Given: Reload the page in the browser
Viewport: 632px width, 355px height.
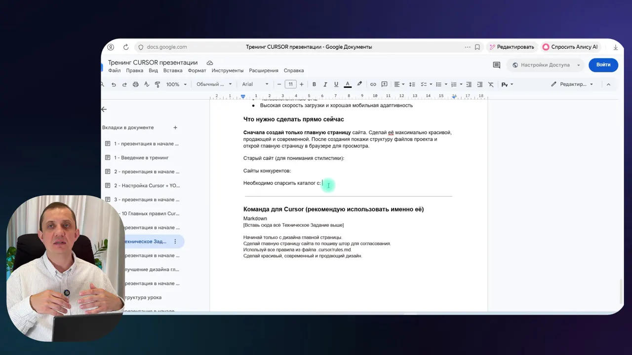Looking at the screenshot, I should coord(126,47).
